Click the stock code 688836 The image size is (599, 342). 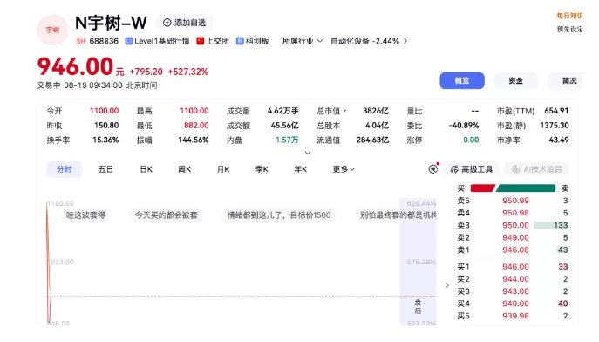[104, 41]
